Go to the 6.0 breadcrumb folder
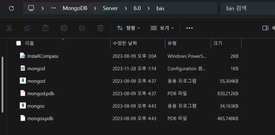Screen dimensions: 275x135 [137, 8]
